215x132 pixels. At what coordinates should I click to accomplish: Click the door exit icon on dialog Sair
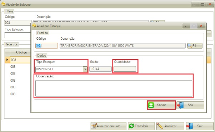click(x=180, y=105)
